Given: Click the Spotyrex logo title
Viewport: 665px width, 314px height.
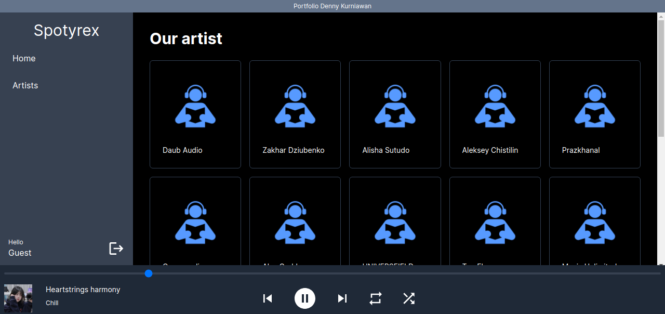Looking at the screenshot, I should tap(66, 31).
